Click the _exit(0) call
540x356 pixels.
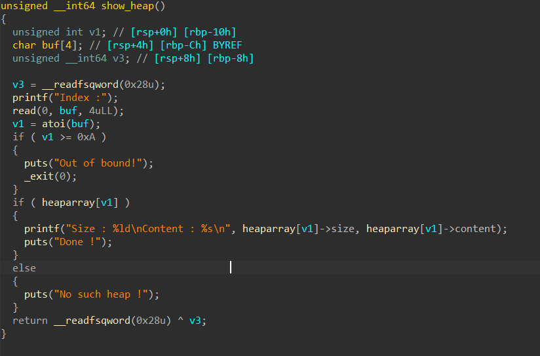click(48, 176)
